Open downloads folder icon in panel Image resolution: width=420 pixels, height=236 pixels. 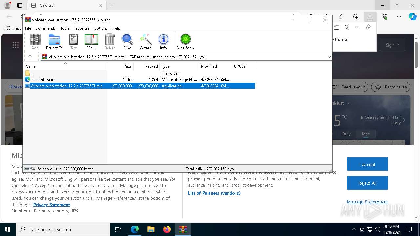(336, 27)
